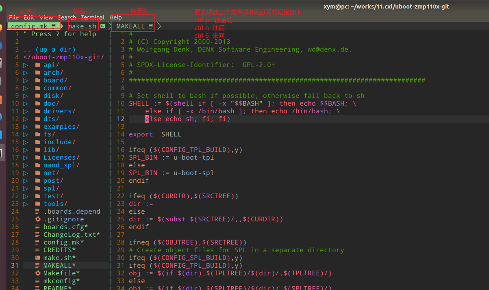Click the file icon next to CREDITS*
This screenshot has height=290, width=489.
tap(38, 250)
